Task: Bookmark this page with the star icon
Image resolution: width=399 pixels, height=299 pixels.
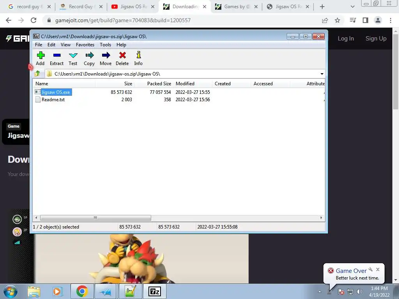Action: tap(337, 20)
